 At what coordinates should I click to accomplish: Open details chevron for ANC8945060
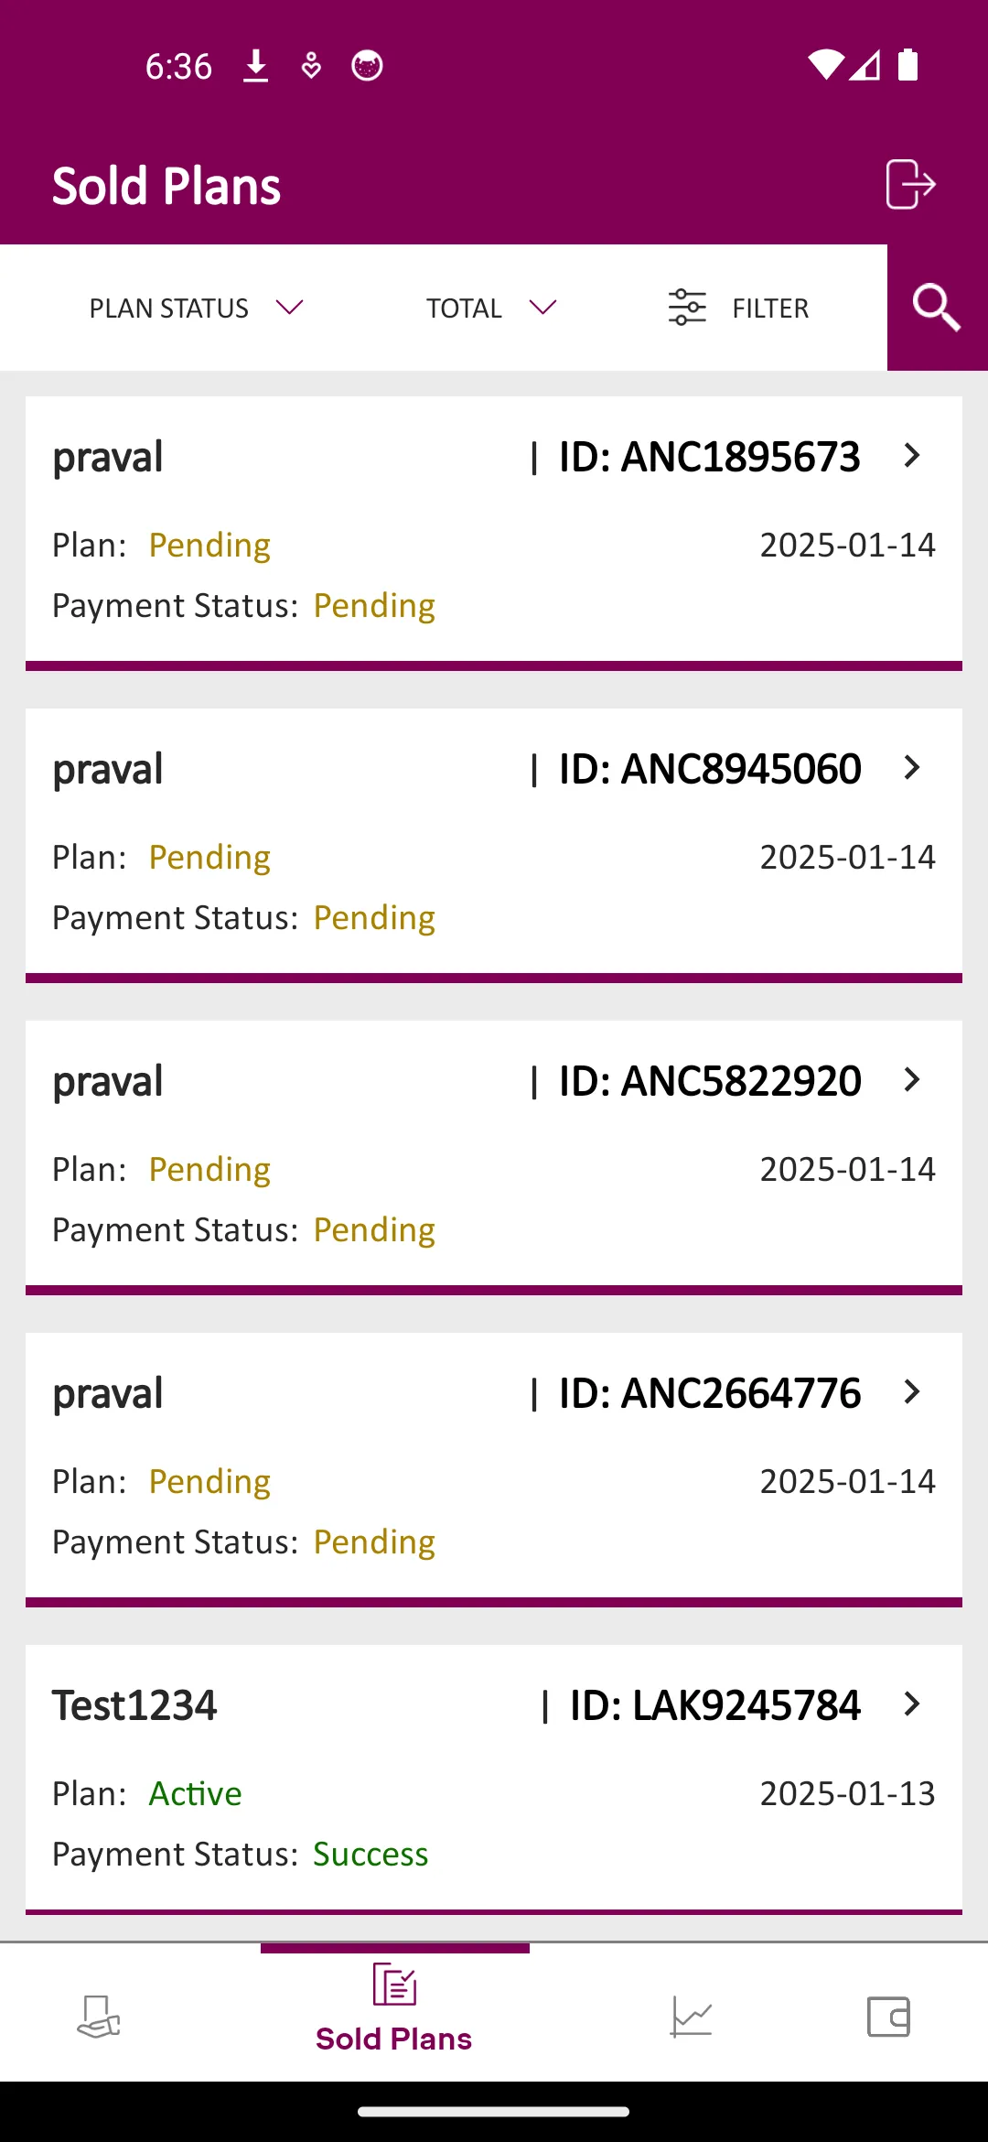[911, 767]
